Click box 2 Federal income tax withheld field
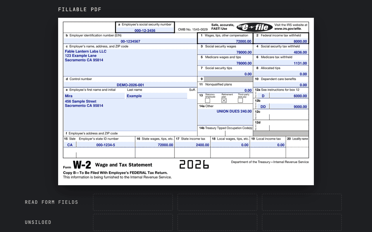The image size is (372, 232). 281,41
